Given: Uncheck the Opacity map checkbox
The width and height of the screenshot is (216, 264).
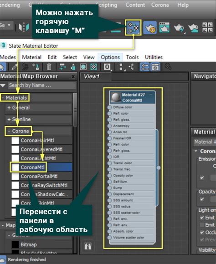Looking at the screenshot, I should (x=202, y=199).
